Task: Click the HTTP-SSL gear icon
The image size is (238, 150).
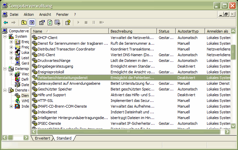Action: coord(35,100)
